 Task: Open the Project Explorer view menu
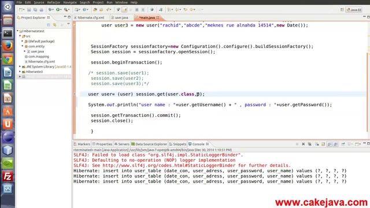click(68, 24)
